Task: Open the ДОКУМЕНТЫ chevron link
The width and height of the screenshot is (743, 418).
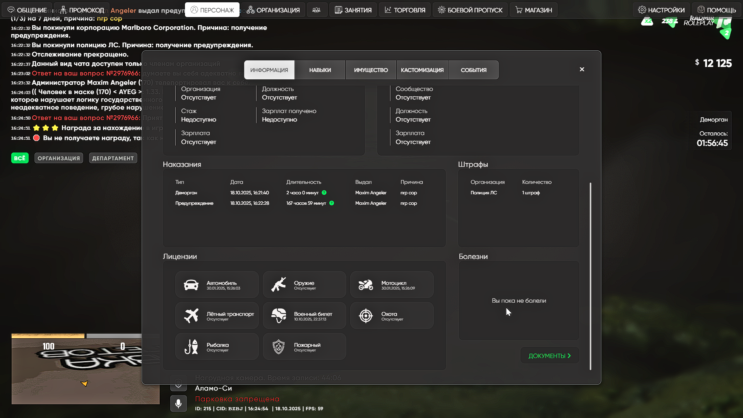Action: pyautogui.click(x=550, y=356)
